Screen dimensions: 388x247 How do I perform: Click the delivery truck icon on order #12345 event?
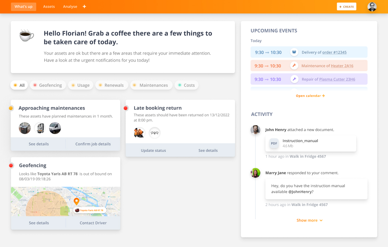click(x=294, y=52)
